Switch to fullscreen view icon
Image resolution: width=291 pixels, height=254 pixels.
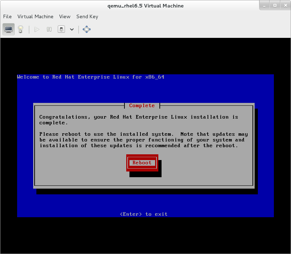click(87, 29)
